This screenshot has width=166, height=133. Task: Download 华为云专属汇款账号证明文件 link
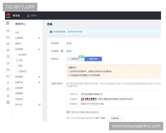point(84,112)
